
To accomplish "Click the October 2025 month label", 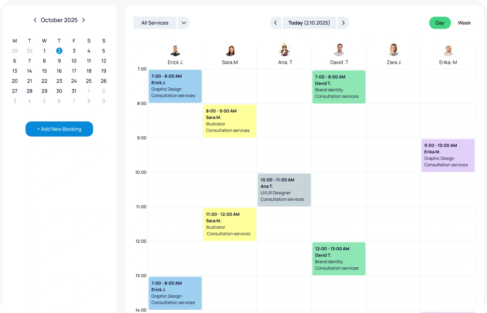I will 59,20.
